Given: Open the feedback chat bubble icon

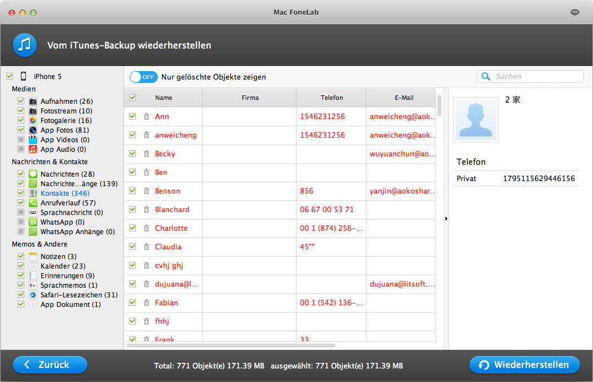Looking at the screenshot, I should coord(575,12).
